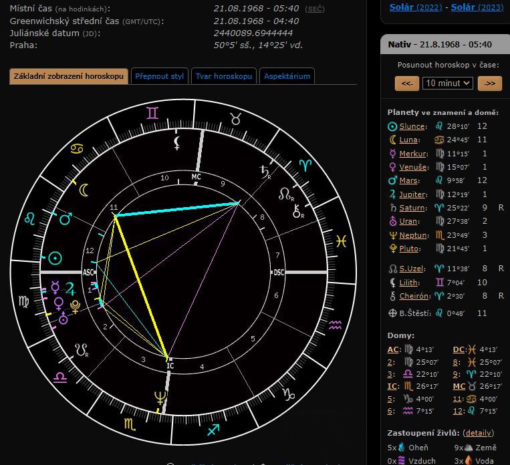This screenshot has width=510, height=465.
Task: Click the Lilith glyph near the MC
Action: tap(176, 143)
